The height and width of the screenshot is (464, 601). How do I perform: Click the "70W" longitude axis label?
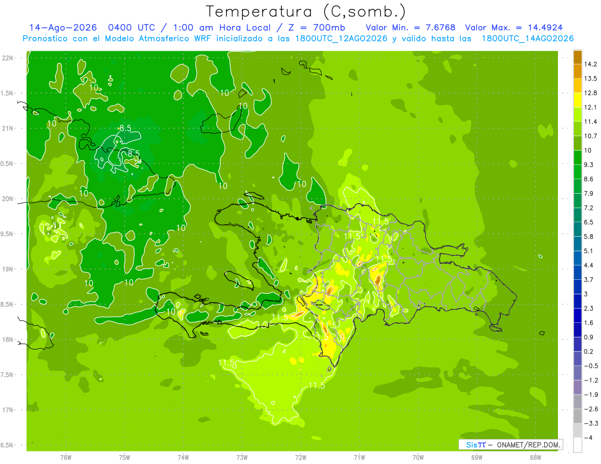pos(418,457)
